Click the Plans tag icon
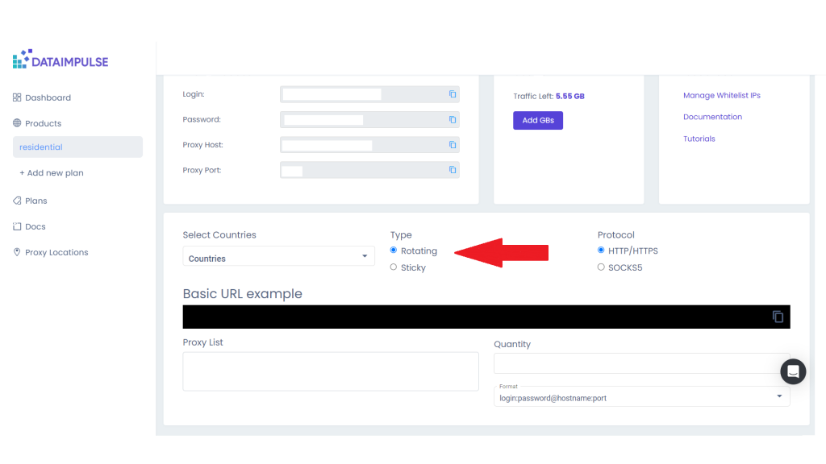 [17, 201]
